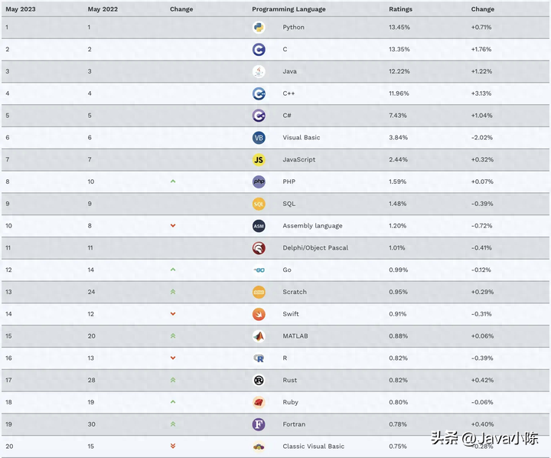Click the Rust gear logo icon
Viewport: 551px width, 458px height.
click(259, 380)
